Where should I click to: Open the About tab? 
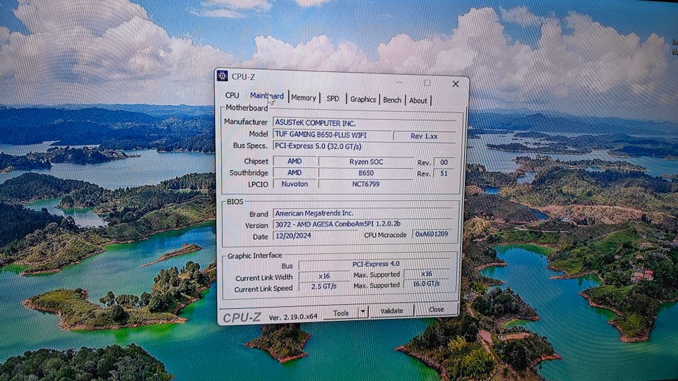pyautogui.click(x=417, y=101)
